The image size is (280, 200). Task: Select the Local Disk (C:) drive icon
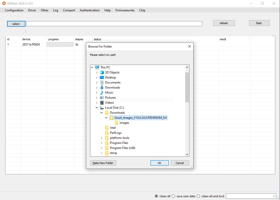[x=102, y=107]
